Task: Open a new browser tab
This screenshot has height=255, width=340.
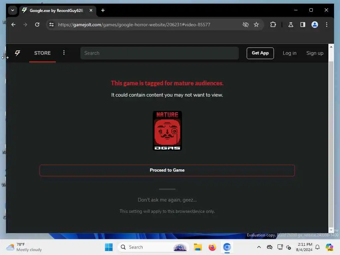Action: [103, 10]
